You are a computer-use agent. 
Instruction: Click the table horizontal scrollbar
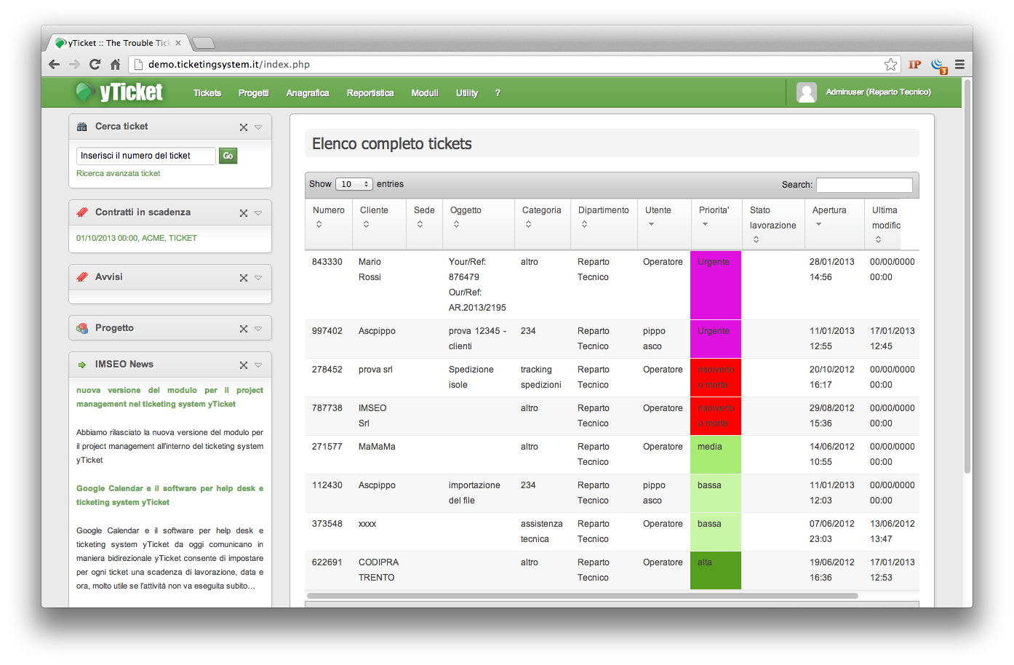[582, 596]
